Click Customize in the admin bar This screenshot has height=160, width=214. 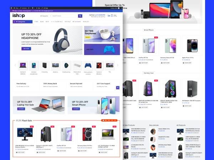coord(23,8)
